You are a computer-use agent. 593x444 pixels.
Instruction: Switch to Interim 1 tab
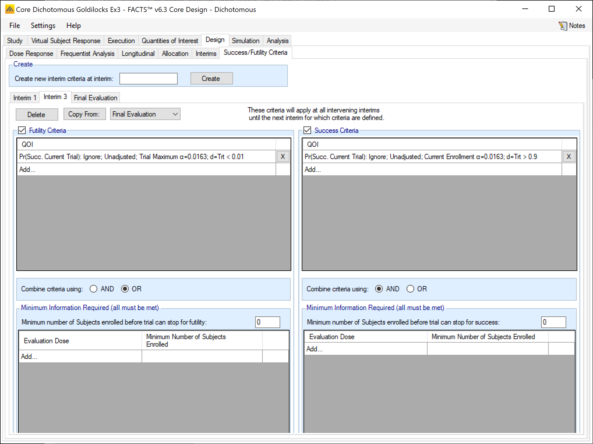[x=25, y=98]
